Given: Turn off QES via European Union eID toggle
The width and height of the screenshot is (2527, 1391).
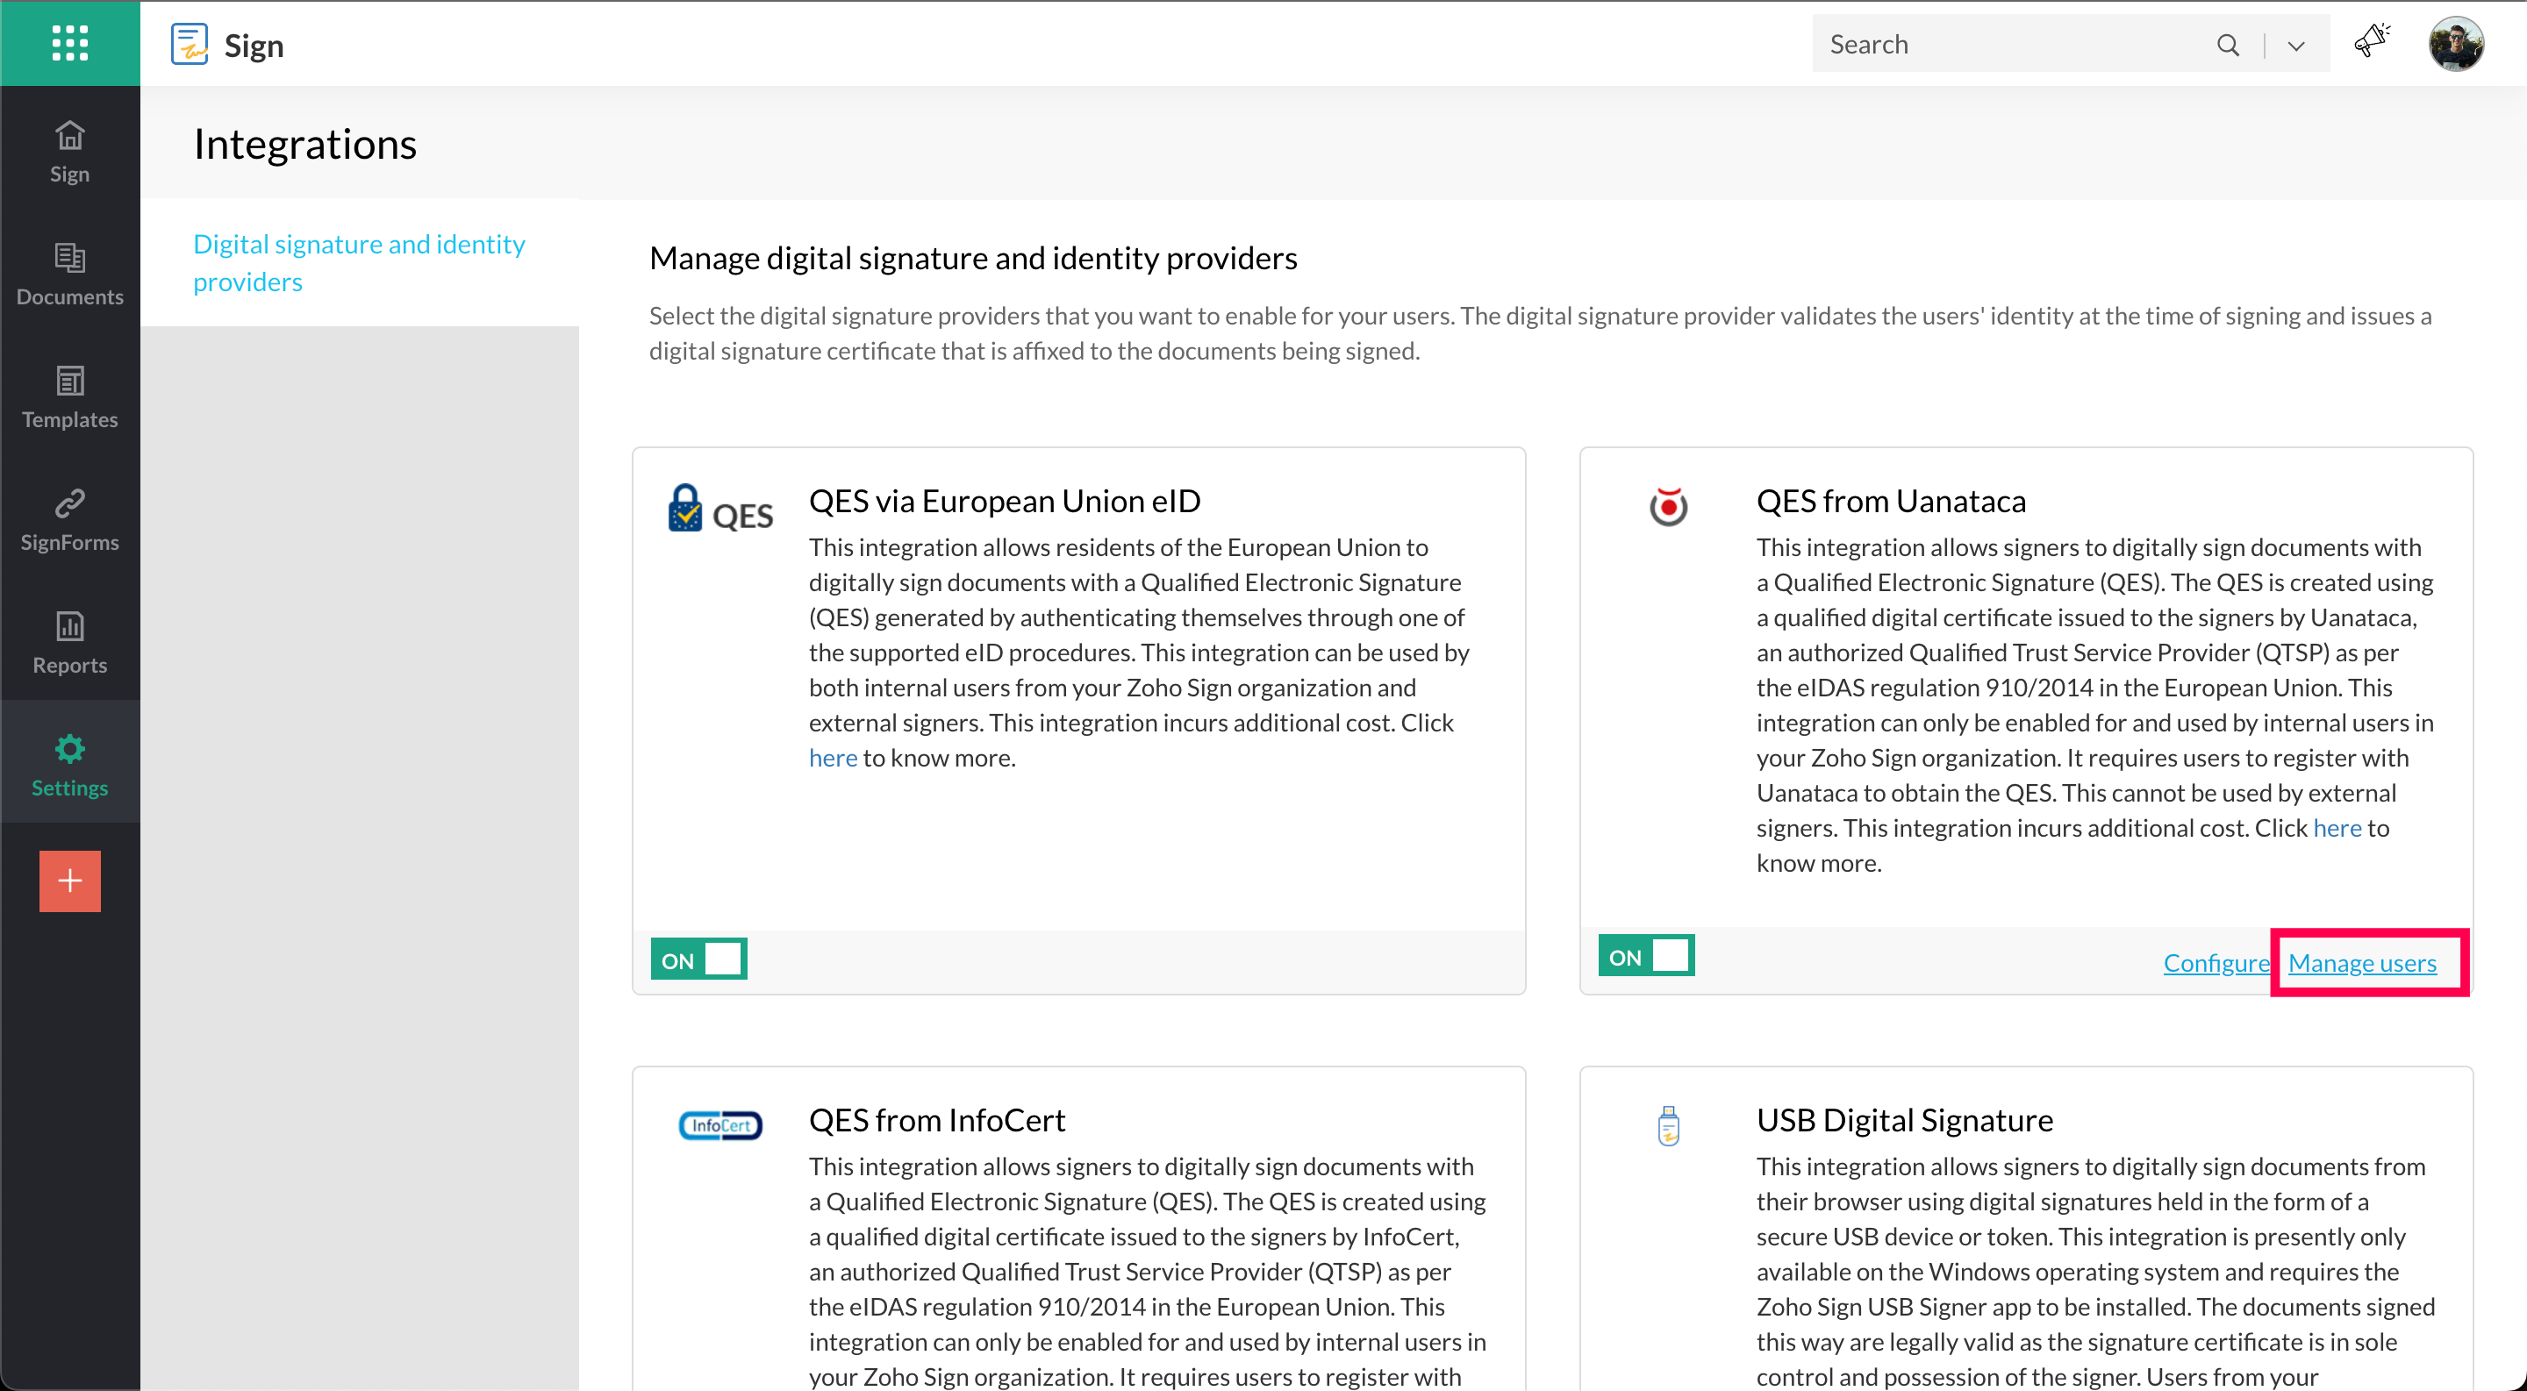Looking at the screenshot, I should 698,959.
